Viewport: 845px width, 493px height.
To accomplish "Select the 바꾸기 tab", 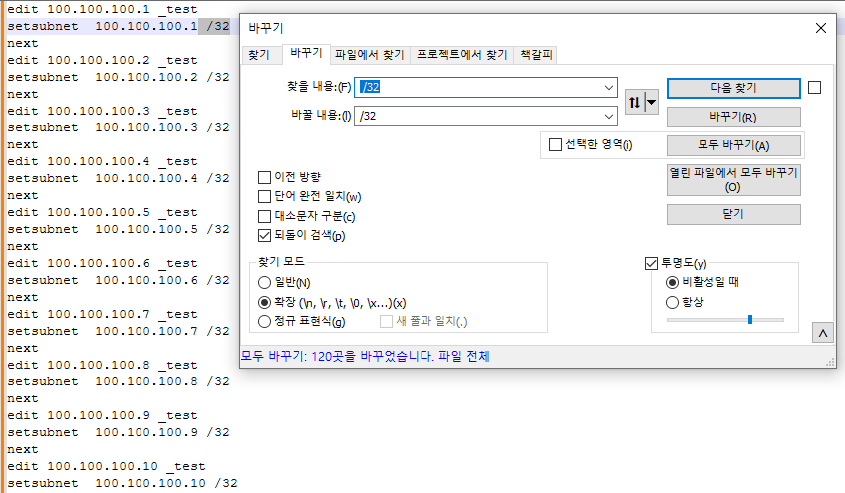I will coord(306,53).
